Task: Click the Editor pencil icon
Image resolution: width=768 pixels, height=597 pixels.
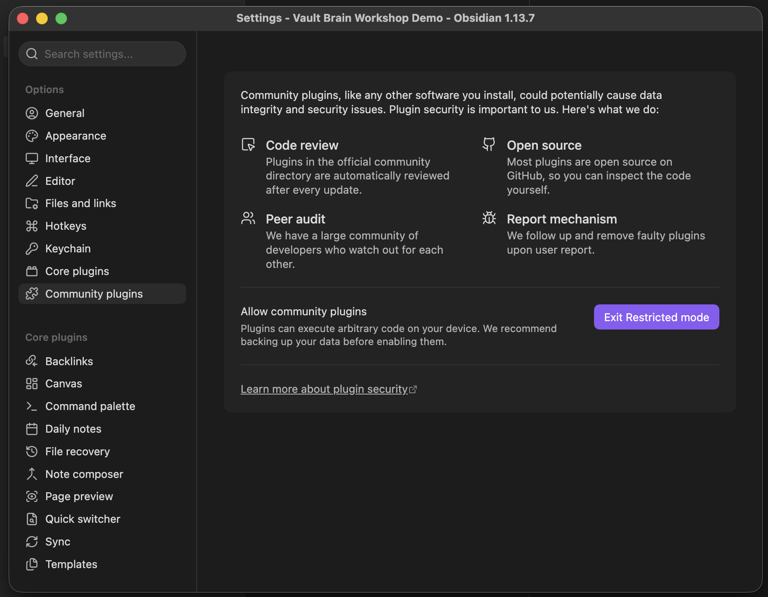Action: 32,181
